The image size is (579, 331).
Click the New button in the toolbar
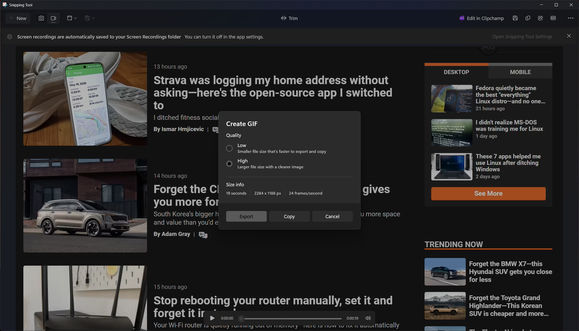(x=18, y=18)
